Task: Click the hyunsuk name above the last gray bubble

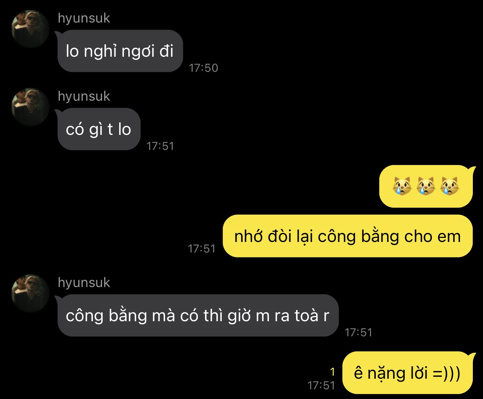Action: click(84, 283)
